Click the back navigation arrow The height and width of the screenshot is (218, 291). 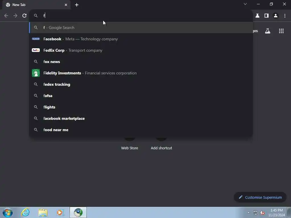(x=6, y=16)
